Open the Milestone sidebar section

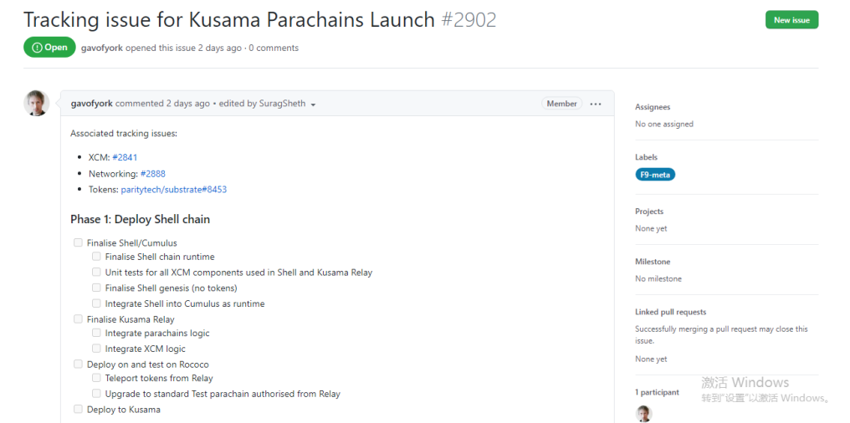[653, 262]
